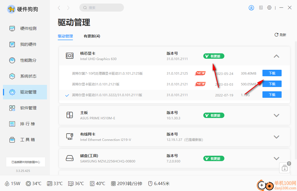Click the 搜索 search field
The width and height of the screenshot is (297, 191).
tap(102, 8)
